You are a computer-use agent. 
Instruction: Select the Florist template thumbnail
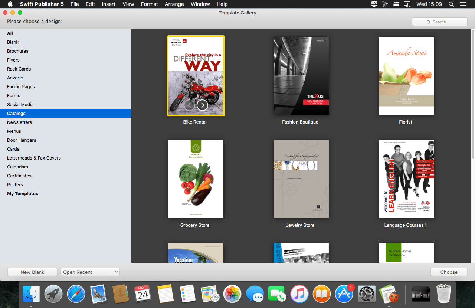[406, 76]
